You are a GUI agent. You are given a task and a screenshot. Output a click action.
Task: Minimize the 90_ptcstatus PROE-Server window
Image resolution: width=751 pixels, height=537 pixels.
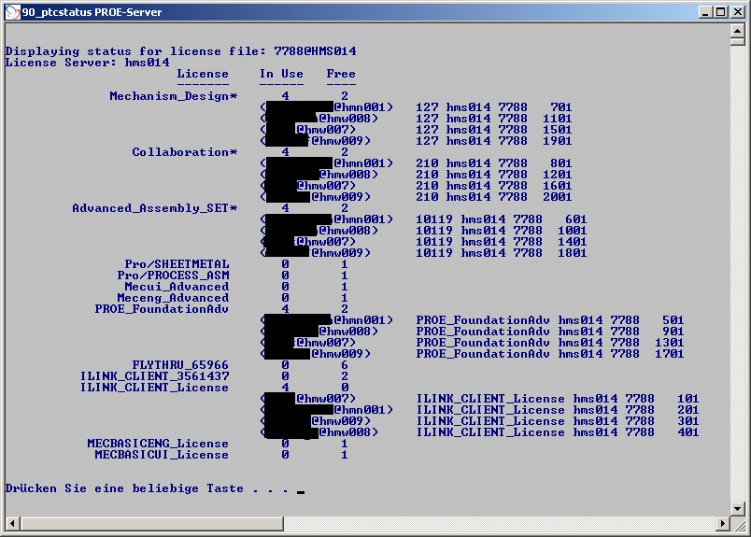tap(704, 12)
